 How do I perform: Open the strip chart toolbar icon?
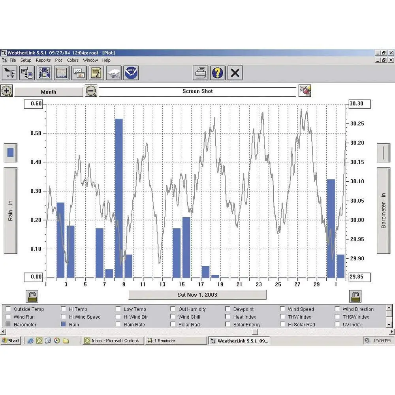click(x=79, y=73)
